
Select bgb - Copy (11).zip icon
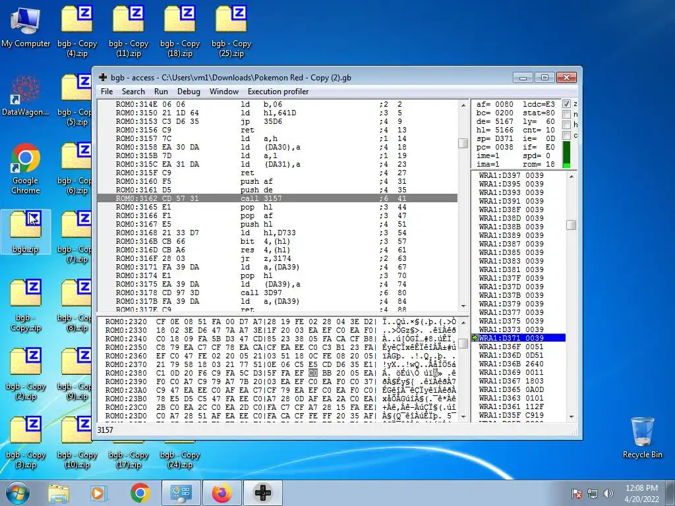(129, 31)
